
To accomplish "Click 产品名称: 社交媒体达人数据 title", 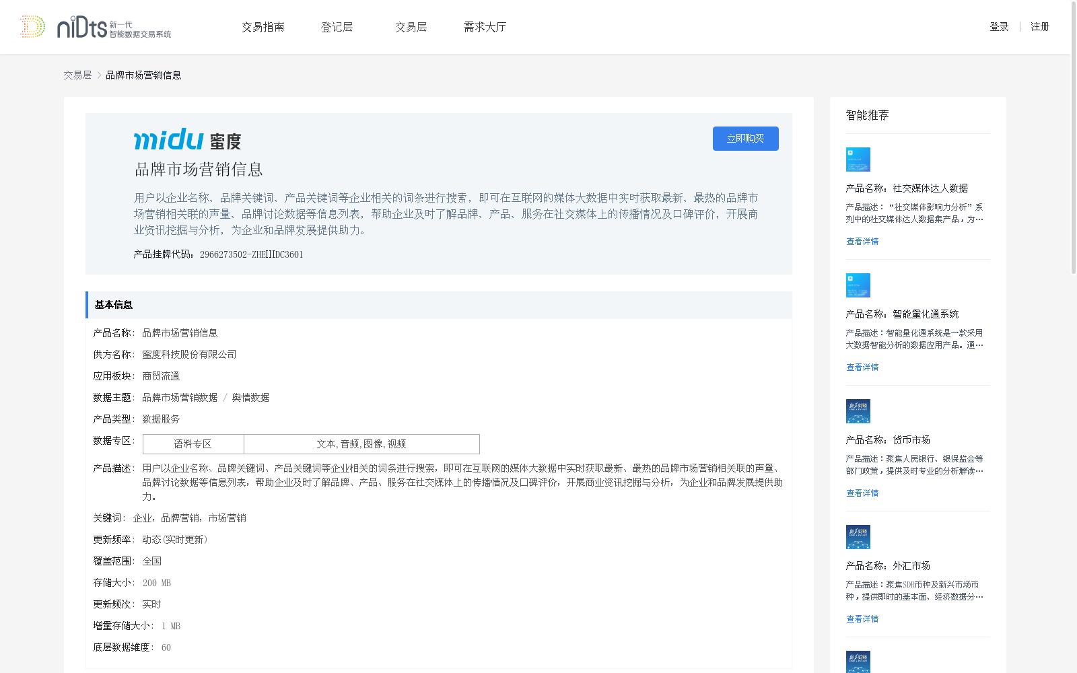I will pyautogui.click(x=907, y=188).
